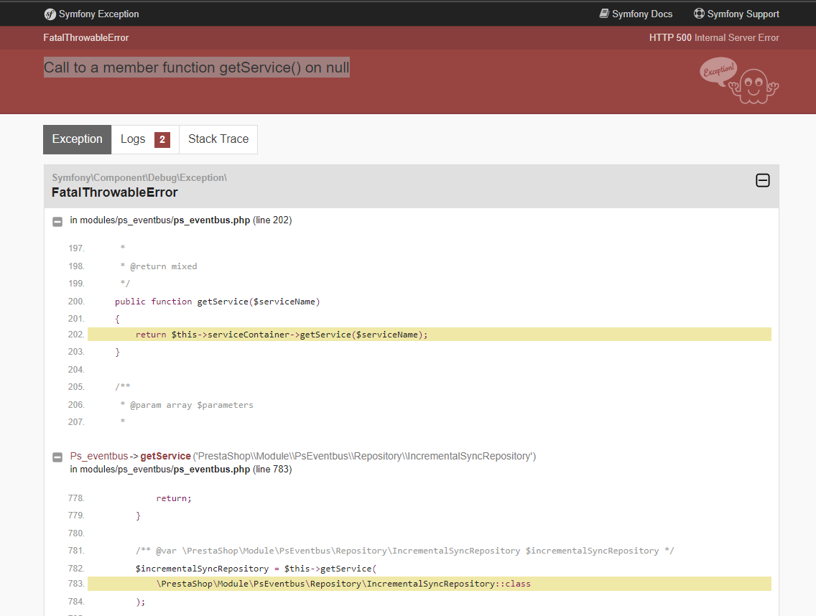Click ps_eventbus.php (line 202) file path
Viewport: 816px width, 616px height.
click(x=181, y=220)
